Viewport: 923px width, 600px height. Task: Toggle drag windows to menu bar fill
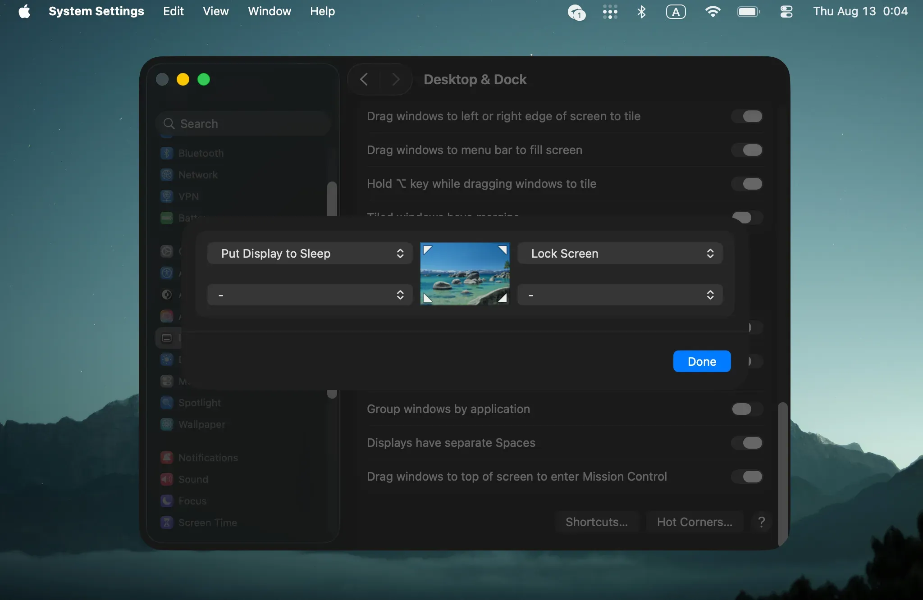(747, 150)
